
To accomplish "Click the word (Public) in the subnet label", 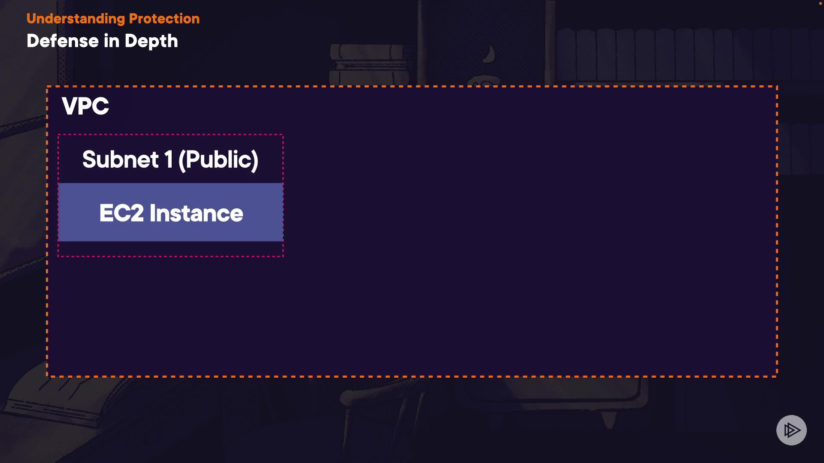I will tap(218, 160).
